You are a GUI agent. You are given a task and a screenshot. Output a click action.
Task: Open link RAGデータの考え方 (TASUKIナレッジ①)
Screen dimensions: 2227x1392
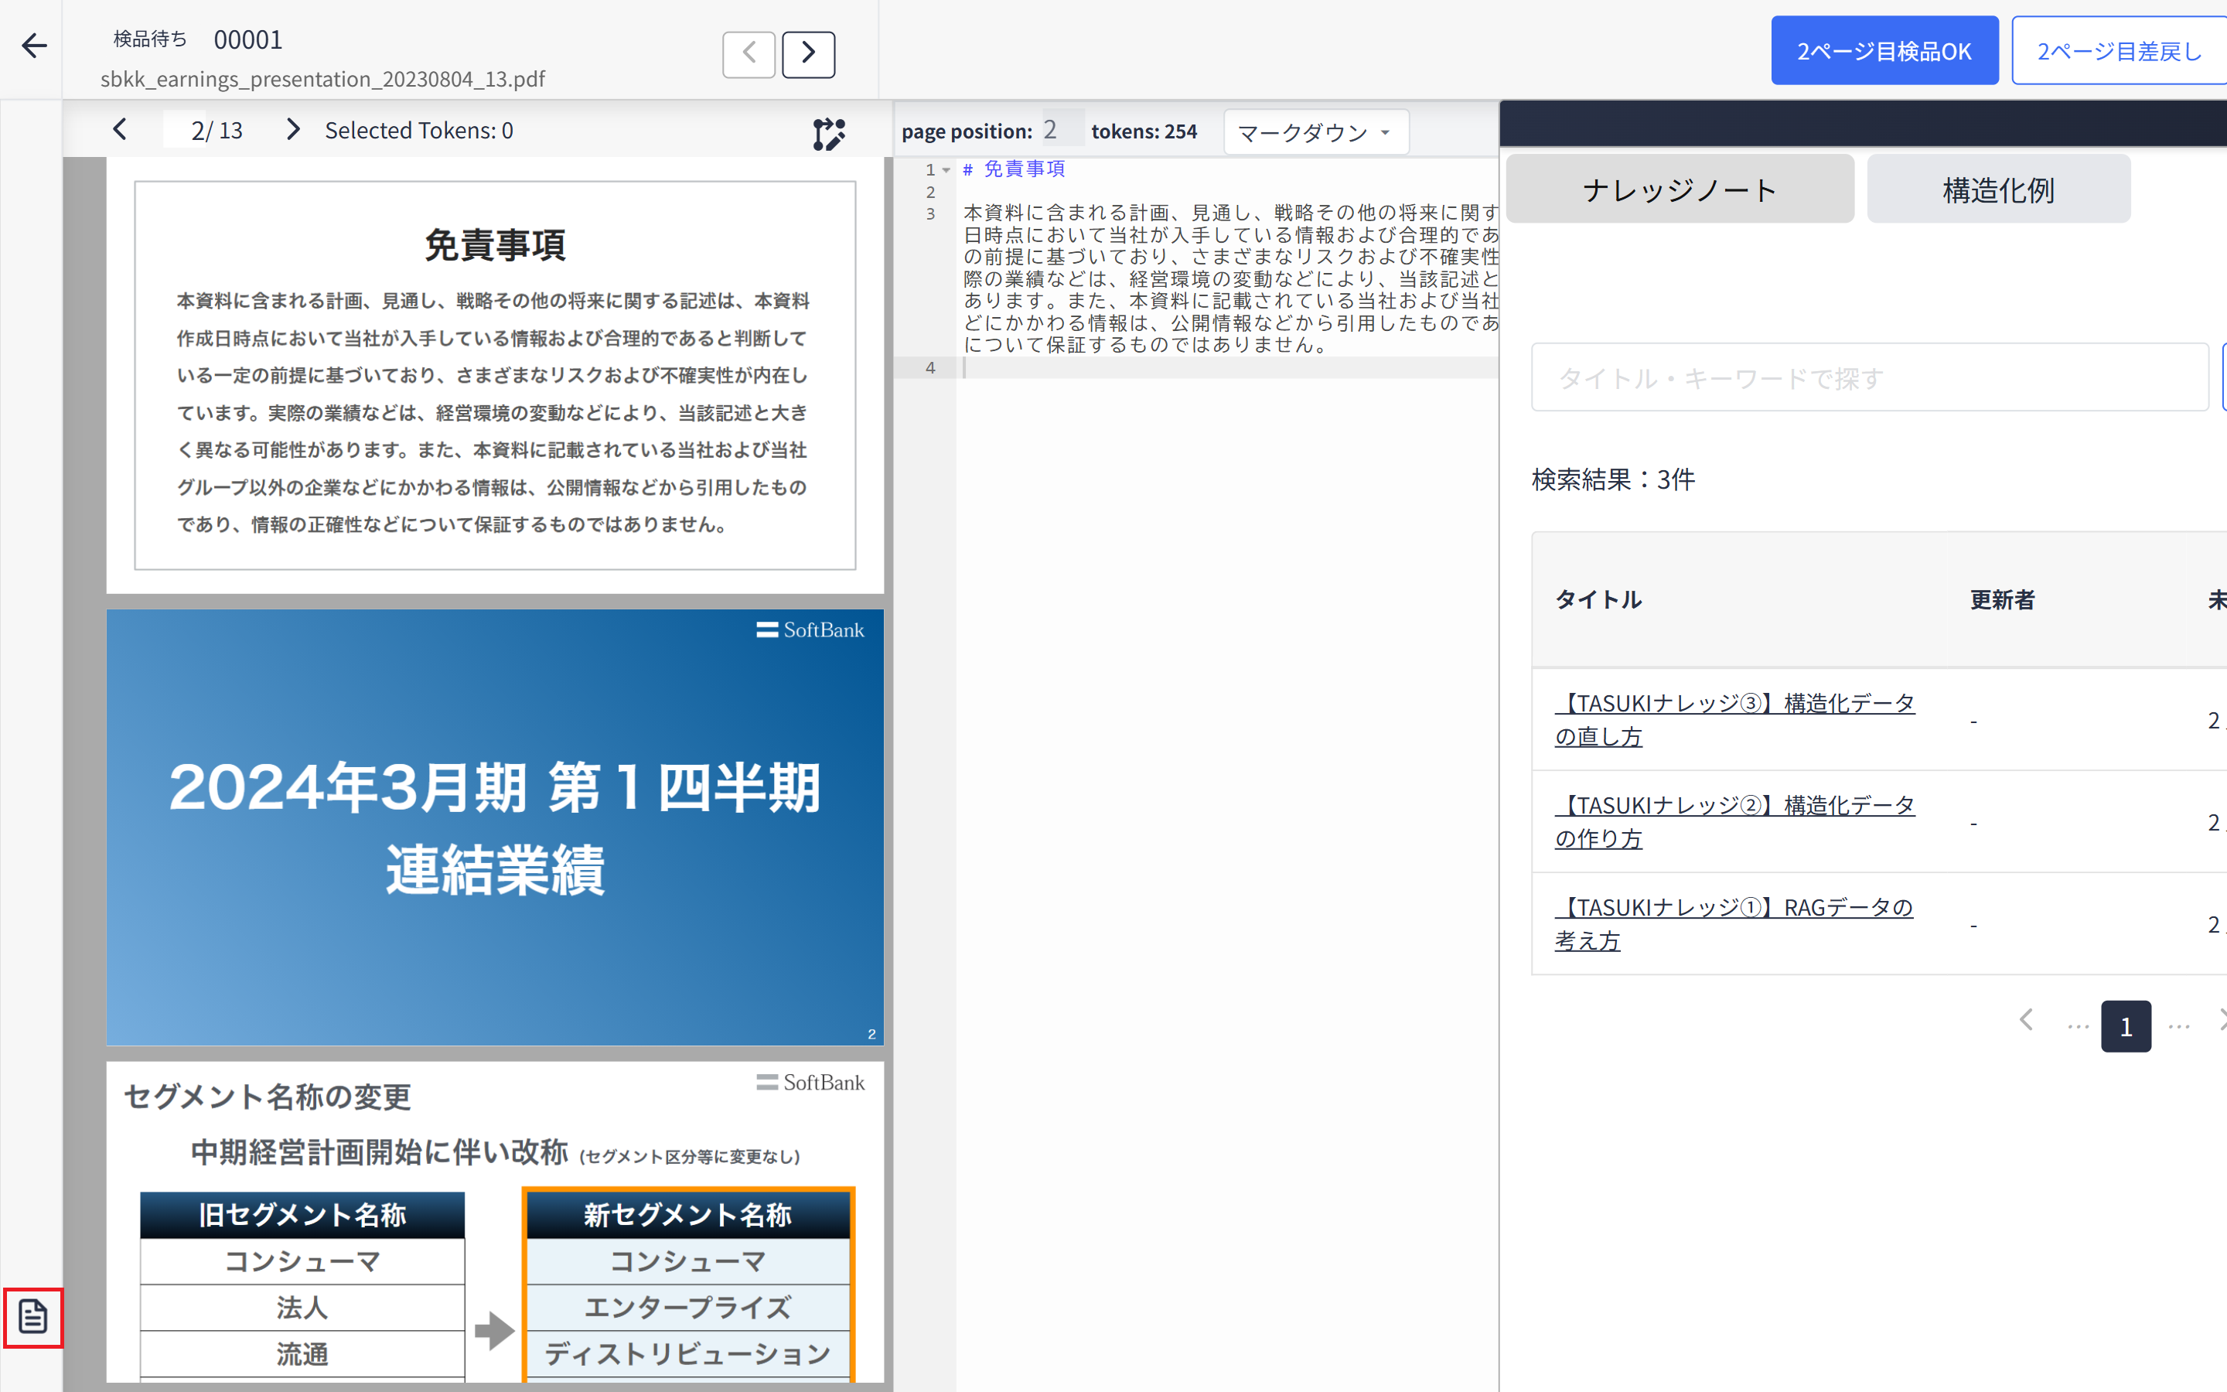pyautogui.click(x=1734, y=923)
